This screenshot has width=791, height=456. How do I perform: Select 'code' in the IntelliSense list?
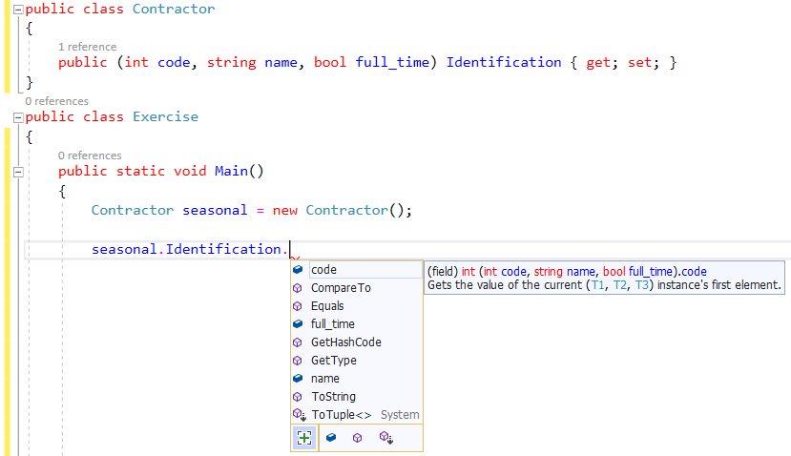[365, 270]
